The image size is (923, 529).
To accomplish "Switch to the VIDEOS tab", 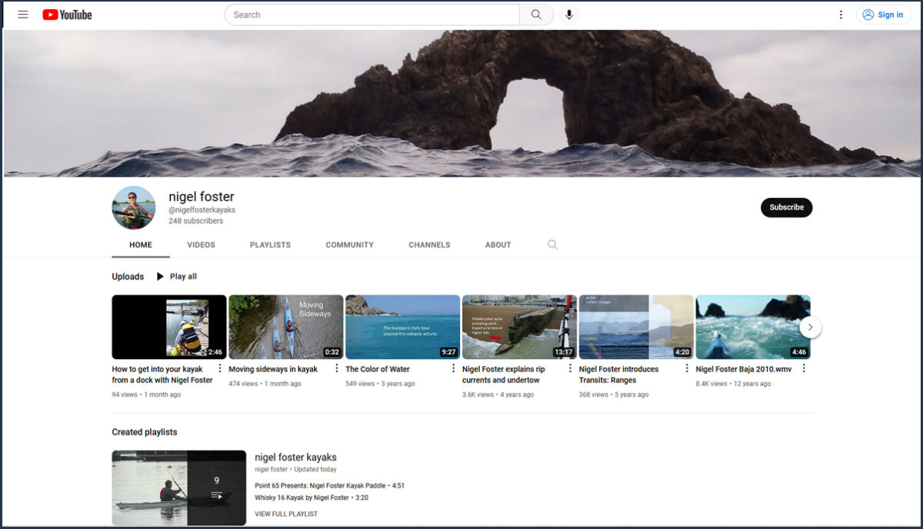I will tap(201, 245).
